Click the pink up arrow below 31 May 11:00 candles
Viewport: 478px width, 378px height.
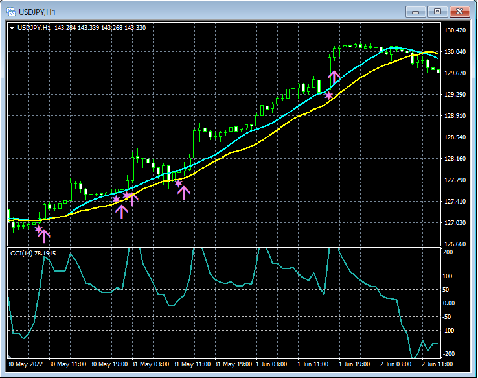pyautogui.click(x=183, y=193)
